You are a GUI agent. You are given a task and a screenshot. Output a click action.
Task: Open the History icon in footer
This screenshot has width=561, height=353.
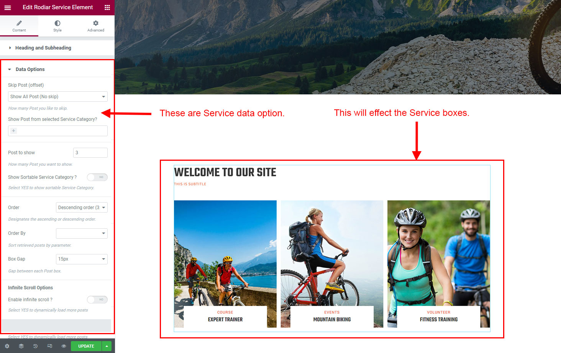[x=35, y=346]
